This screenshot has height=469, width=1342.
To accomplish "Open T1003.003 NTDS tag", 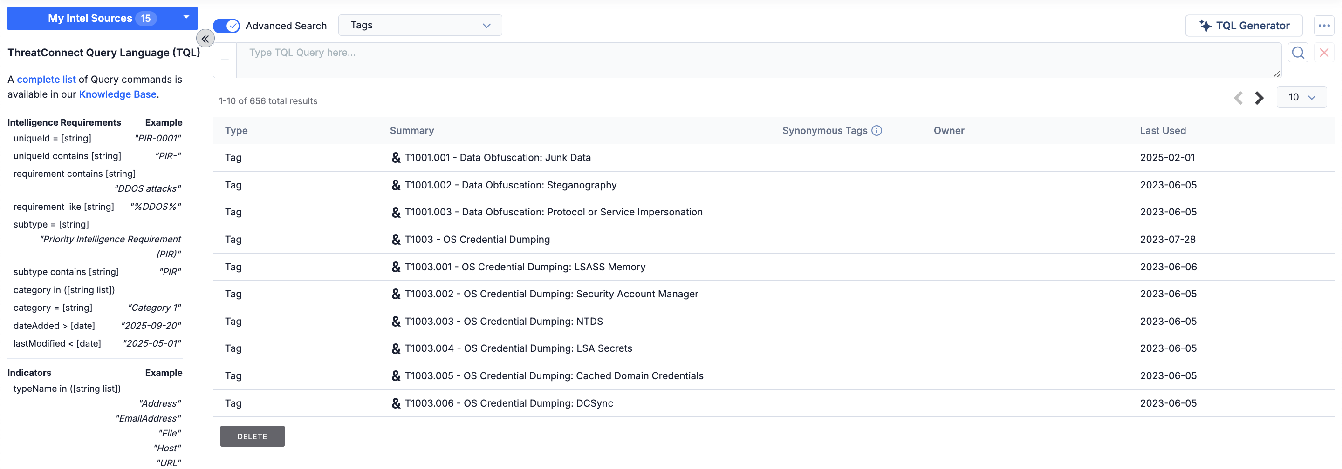I will coord(504,322).
